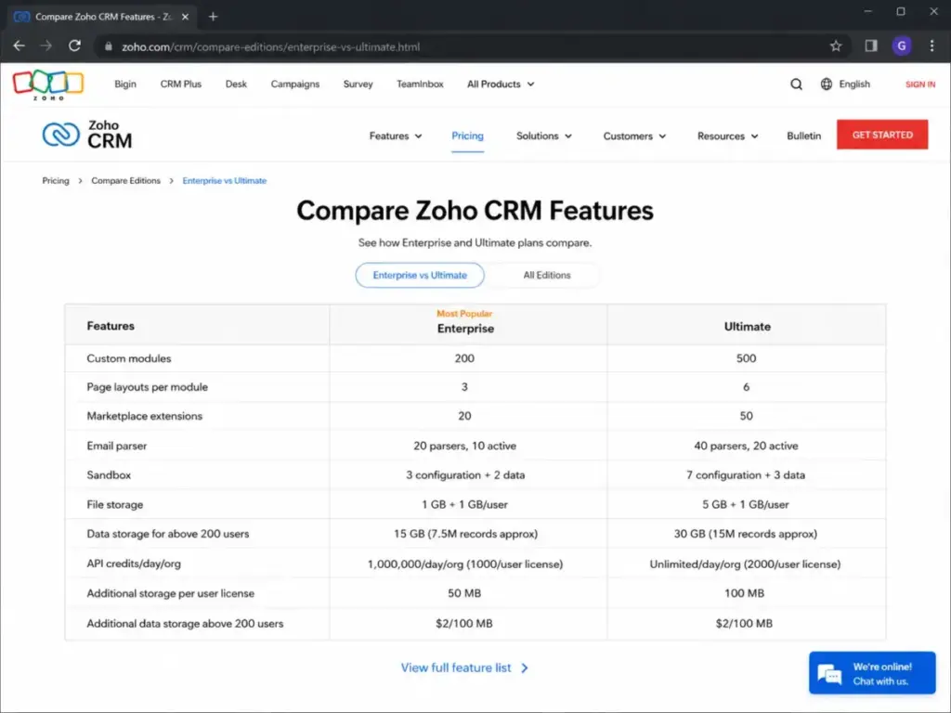The image size is (951, 713).
Task: Click the SIGN IN link
Action: 920,84
